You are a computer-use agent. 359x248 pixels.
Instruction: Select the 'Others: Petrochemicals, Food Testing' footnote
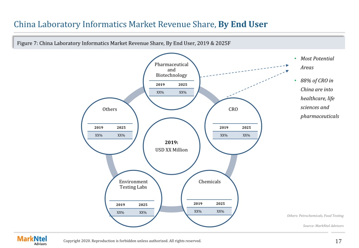(x=315, y=215)
